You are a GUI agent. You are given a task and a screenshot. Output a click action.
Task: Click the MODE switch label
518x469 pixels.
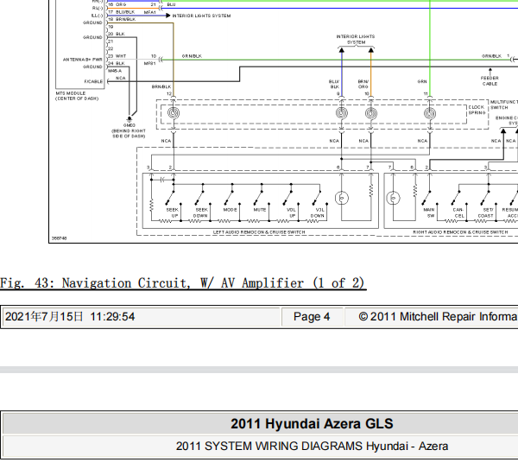[x=230, y=210]
